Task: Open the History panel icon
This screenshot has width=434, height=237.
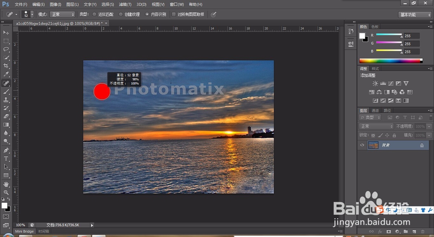Action: 351,31
